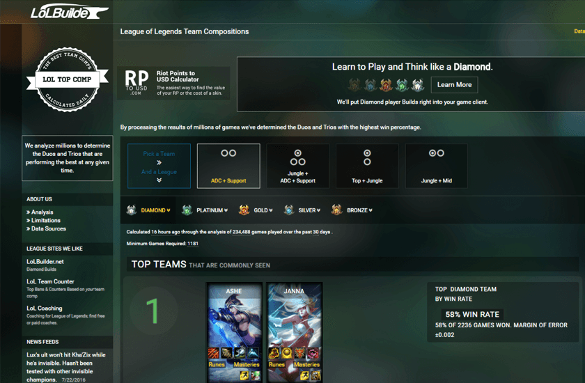The image size is (585, 383).
Task: Click the first red item icon under Ashe
Action: pos(214,353)
